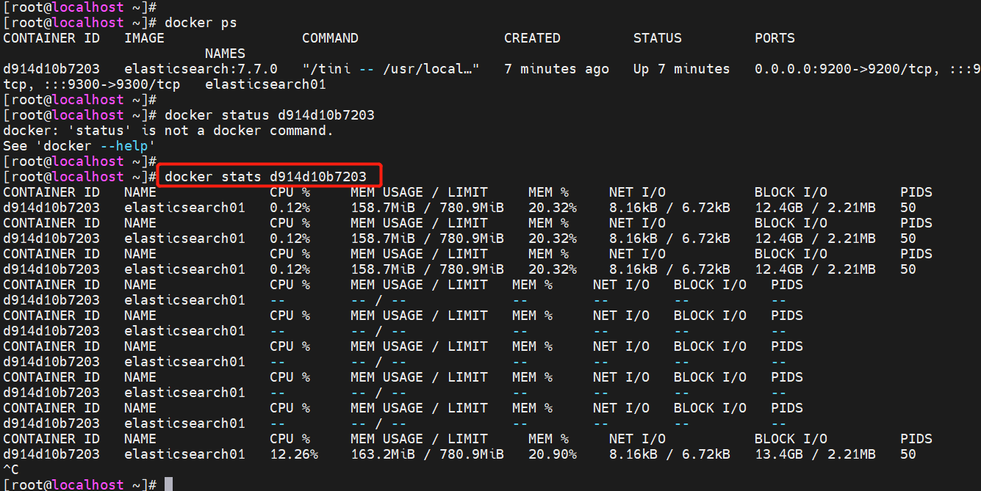This screenshot has height=491, width=981.
Task: Click the '12.26%' CPU value
Action: click(294, 454)
